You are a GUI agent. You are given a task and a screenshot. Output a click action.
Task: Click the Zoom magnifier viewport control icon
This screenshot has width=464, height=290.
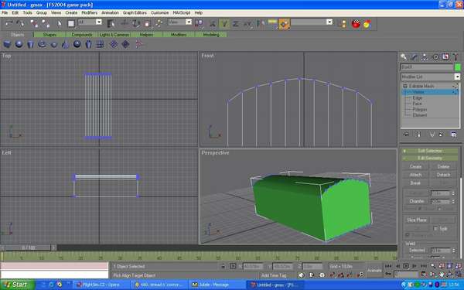pyautogui.click(x=432, y=266)
